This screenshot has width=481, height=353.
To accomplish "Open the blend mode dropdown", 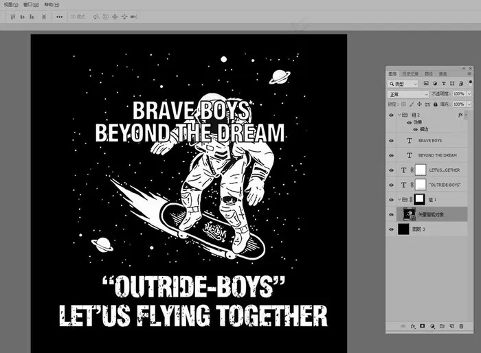I will coord(408,94).
